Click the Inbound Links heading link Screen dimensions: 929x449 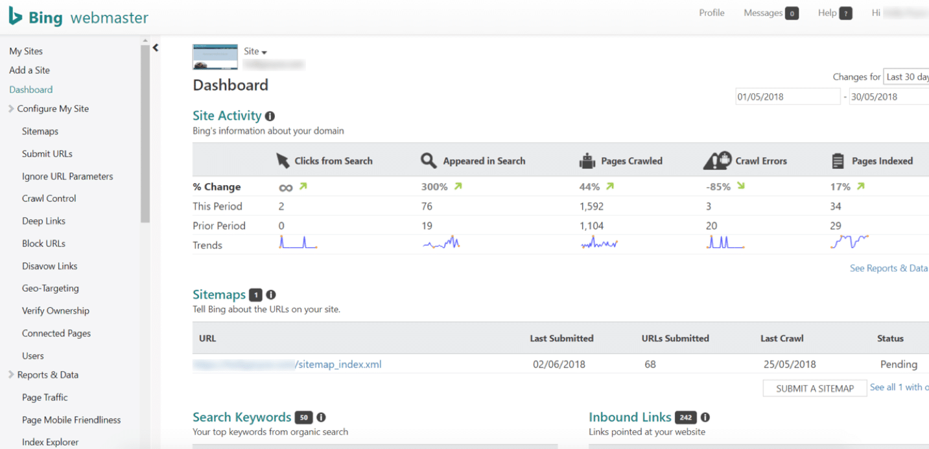[x=629, y=417]
